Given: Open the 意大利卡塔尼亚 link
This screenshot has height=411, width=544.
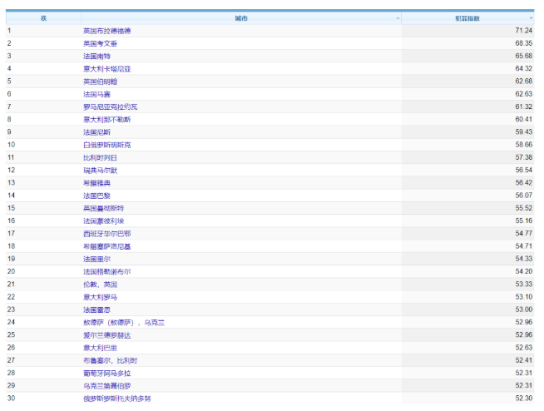Looking at the screenshot, I should pyautogui.click(x=106, y=68).
